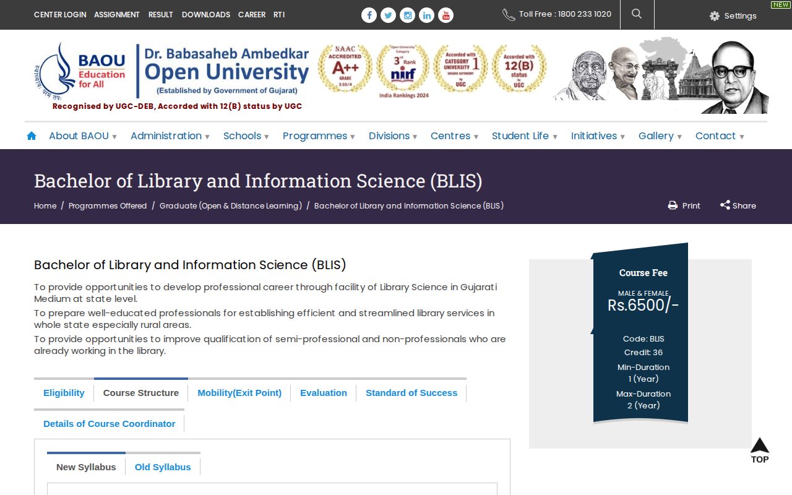Screen dimensions: 792x495
Task: Click the Credit: 36 text
Action: (643, 353)
